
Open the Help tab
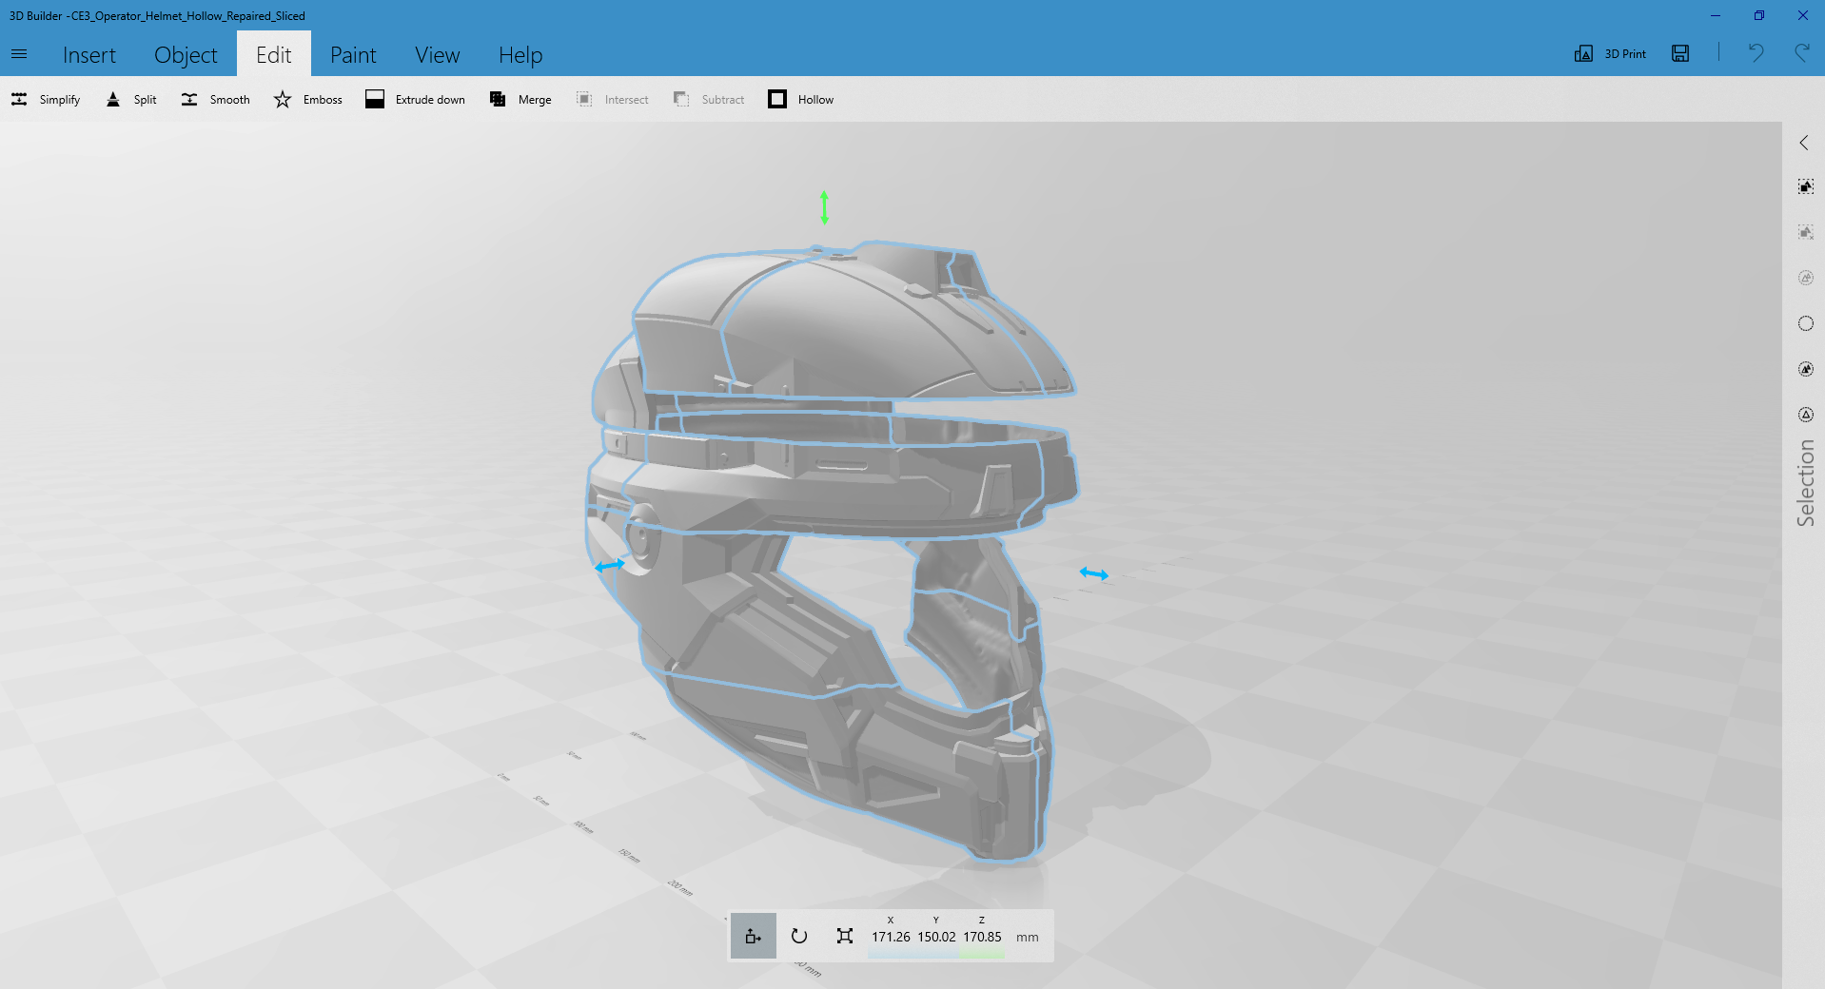520,55
